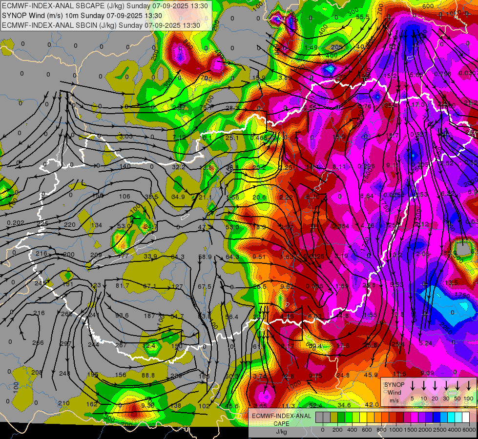Click the 6000 tick label in CAPE legend
The width and height of the screenshot is (478, 439).
470,430
